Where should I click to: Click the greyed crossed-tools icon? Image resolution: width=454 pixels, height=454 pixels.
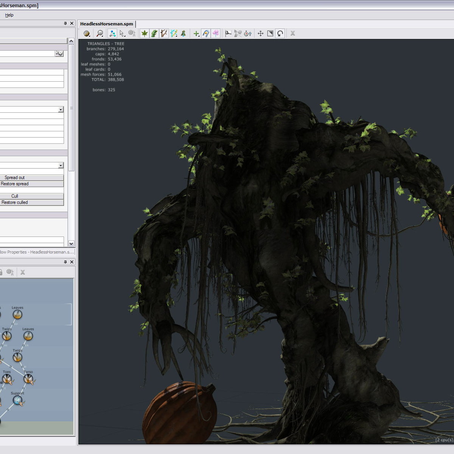pyautogui.click(x=238, y=33)
